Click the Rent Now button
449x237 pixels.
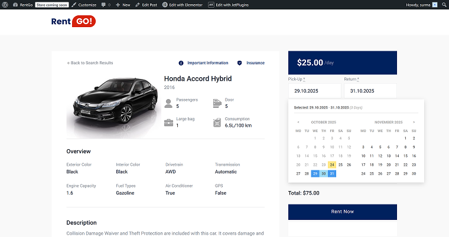(x=343, y=212)
